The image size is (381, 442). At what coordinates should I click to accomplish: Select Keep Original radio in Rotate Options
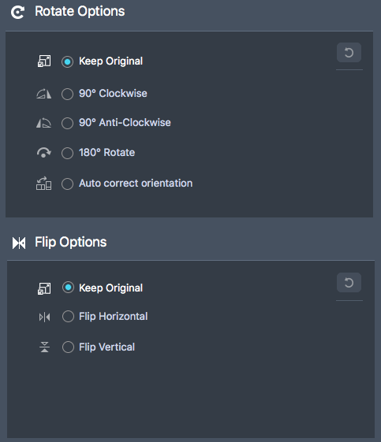click(68, 61)
